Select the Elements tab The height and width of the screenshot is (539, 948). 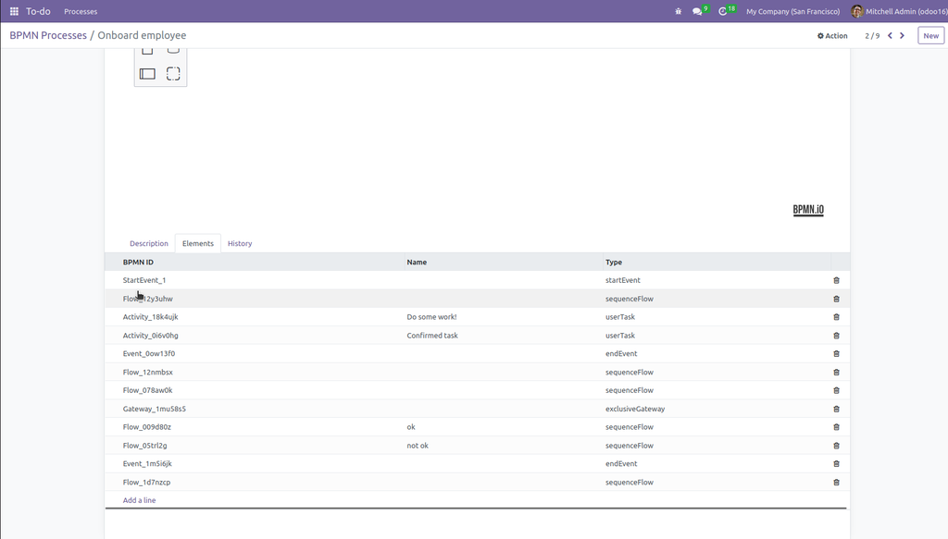198,243
